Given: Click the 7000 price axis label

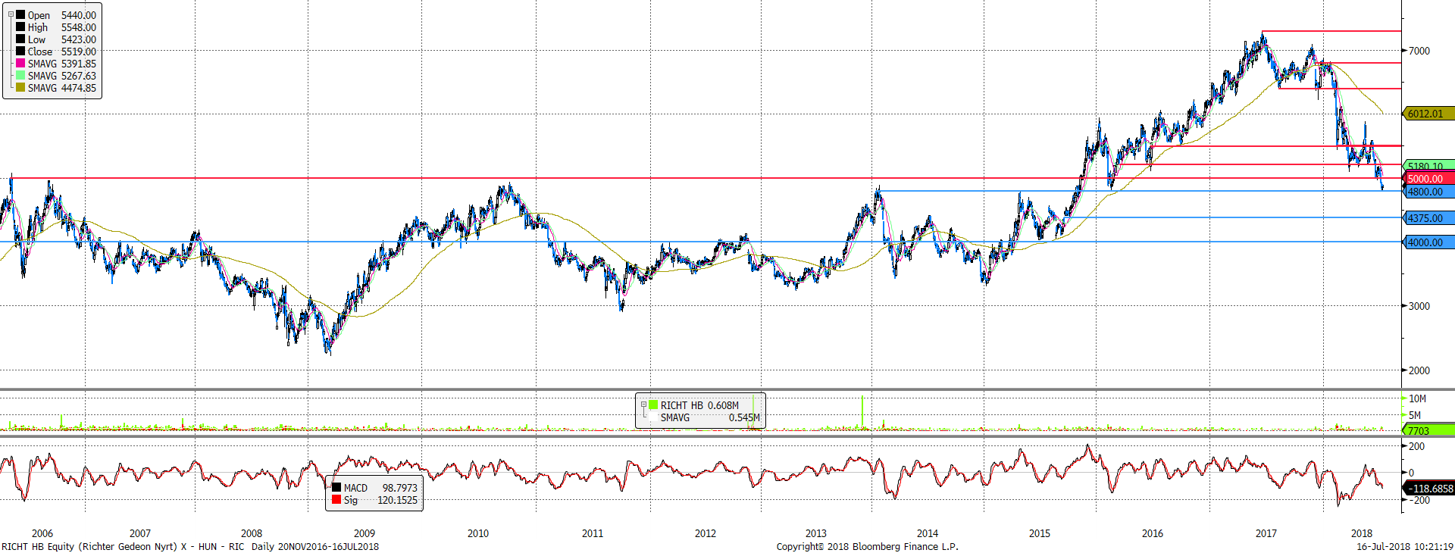Looking at the screenshot, I should tap(1419, 51).
